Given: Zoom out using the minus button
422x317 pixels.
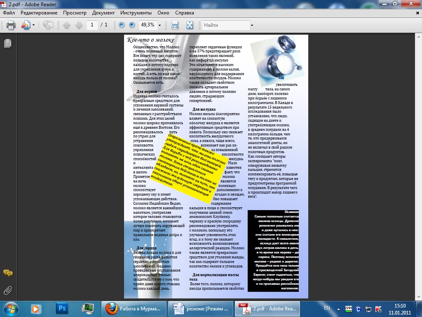Looking at the screenshot, I should [x=122, y=25].
